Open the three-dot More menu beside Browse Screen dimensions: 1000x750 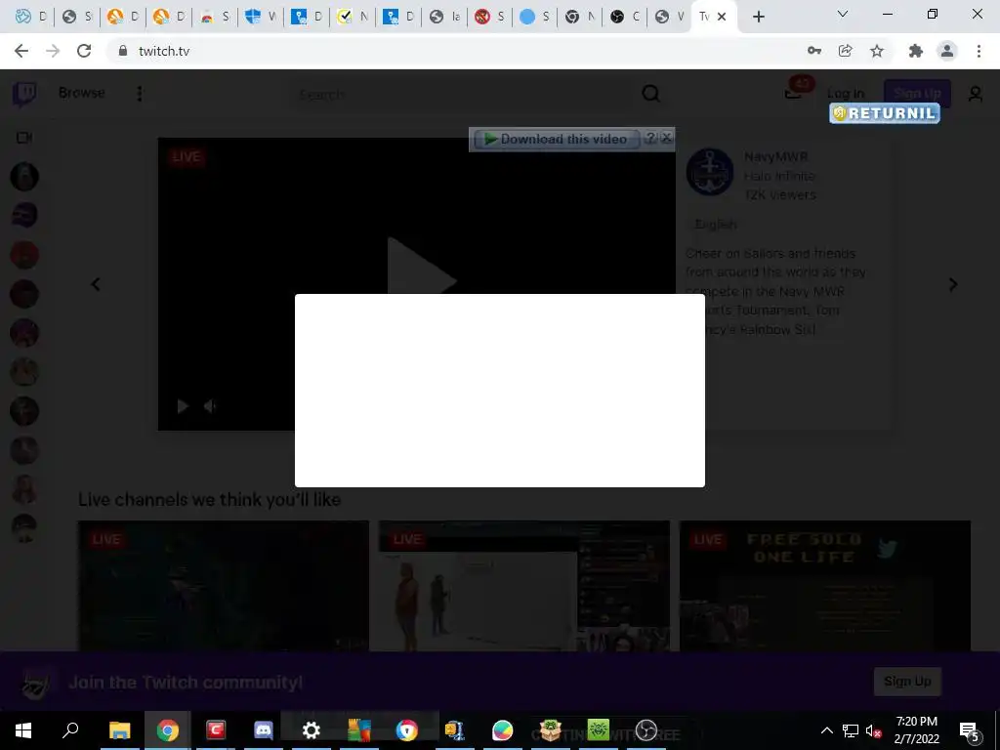pos(139,94)
